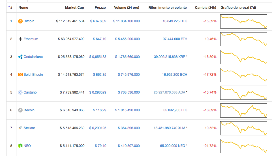Click the green NEO logo icon
Viewport: 274px width, 156px height.
(20, 146)
